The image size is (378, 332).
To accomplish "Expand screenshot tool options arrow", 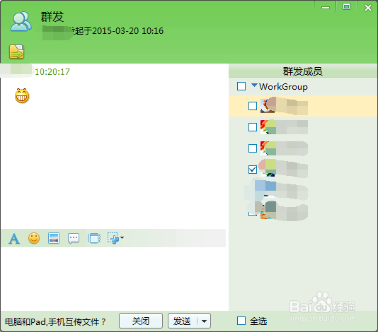I will (122, 237).
